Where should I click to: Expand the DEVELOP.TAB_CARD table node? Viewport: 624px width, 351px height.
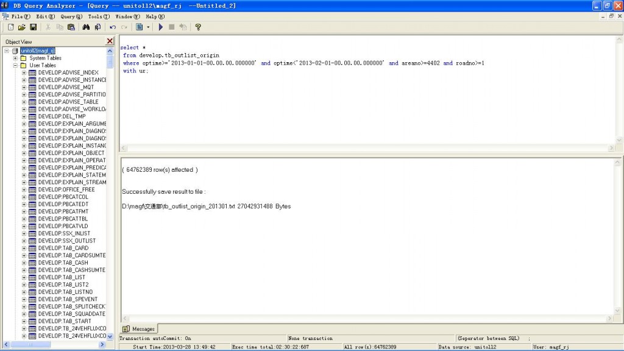tap(24, 249)
